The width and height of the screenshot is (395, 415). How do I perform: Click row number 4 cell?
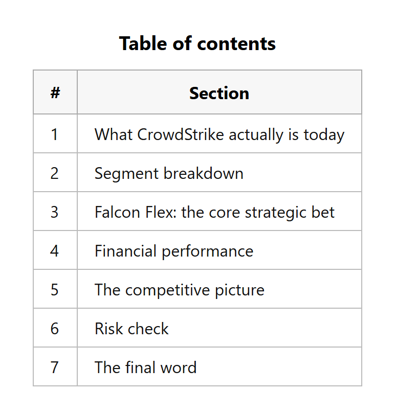click(55, 250)
